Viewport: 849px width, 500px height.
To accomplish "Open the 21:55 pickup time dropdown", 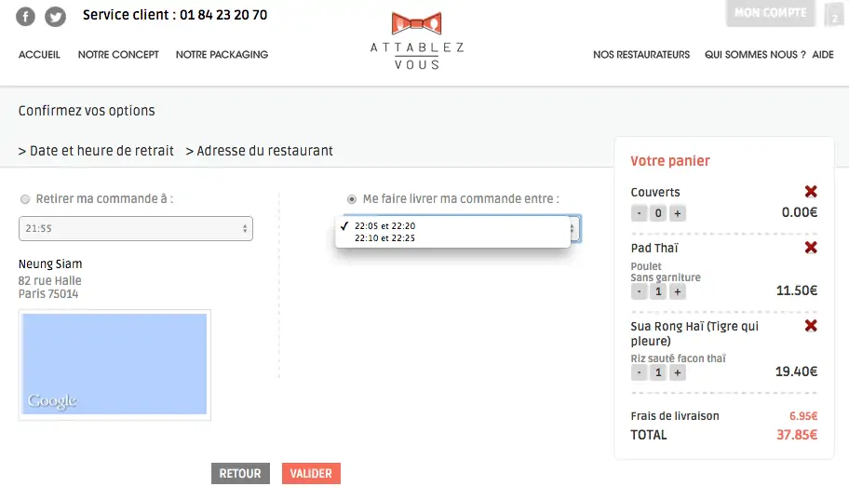I will [x=135, y=229].
